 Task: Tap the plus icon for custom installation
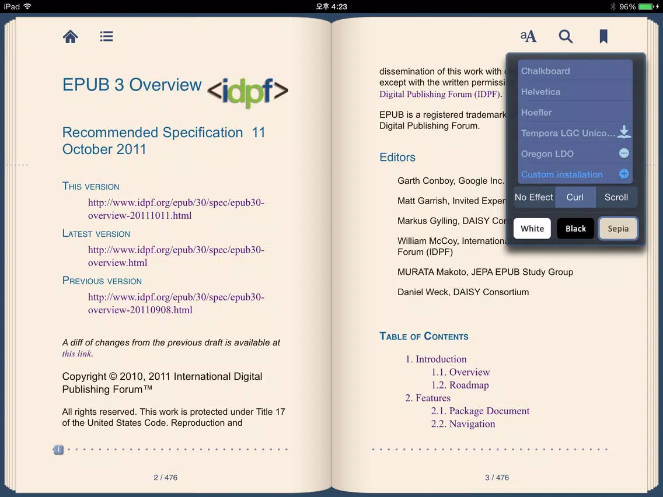click(x=624, y=174)
